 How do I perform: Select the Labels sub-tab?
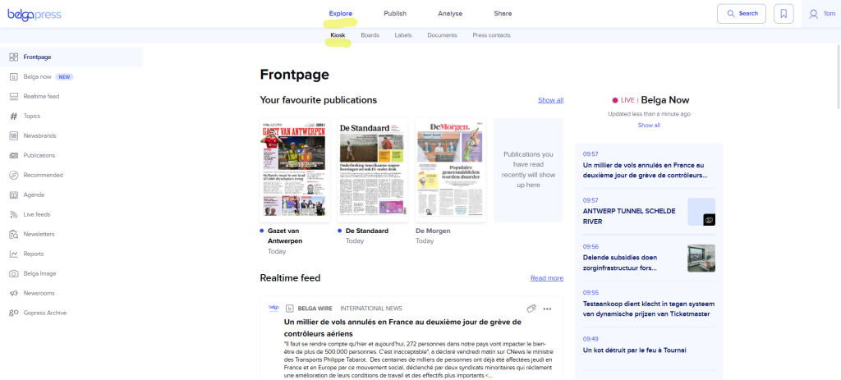(403, 35)
